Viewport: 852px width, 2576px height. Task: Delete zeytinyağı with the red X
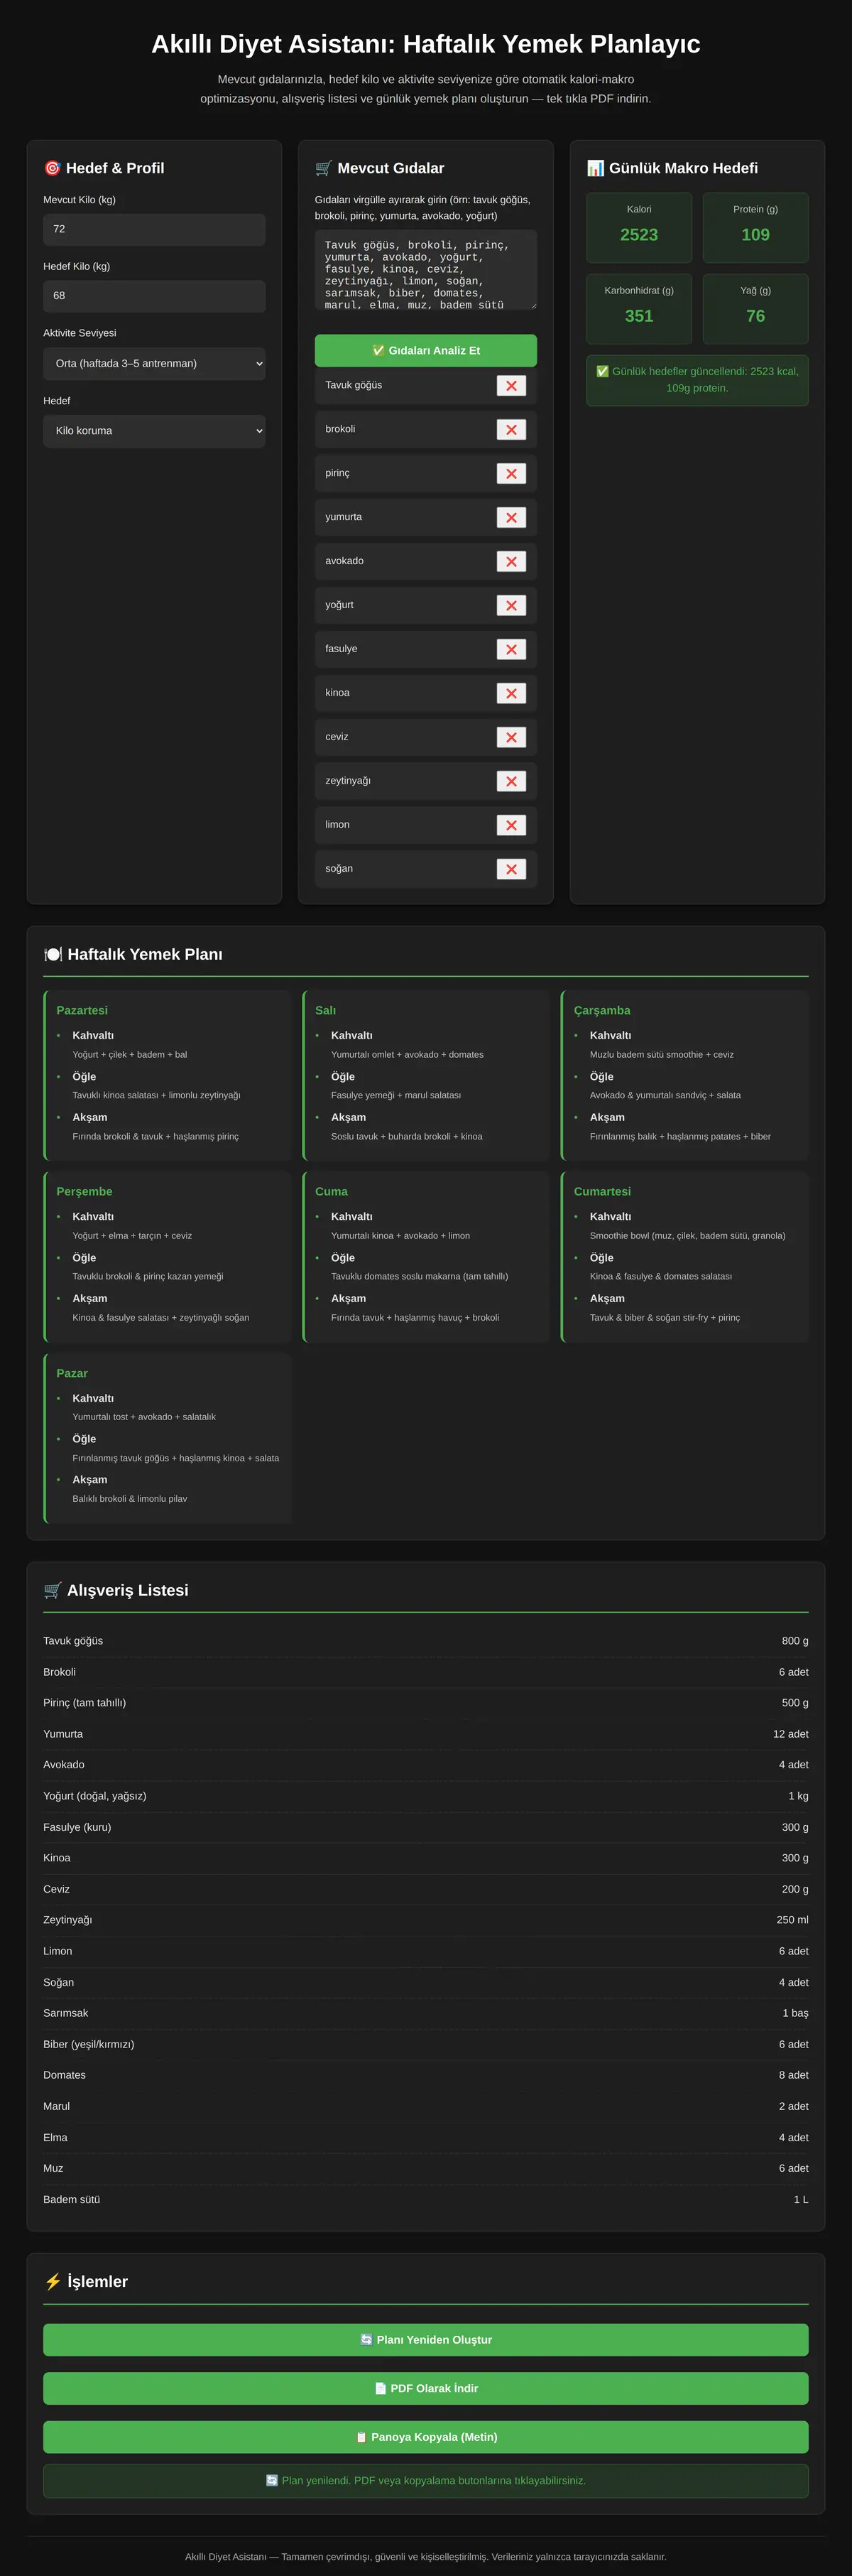click(510, 781)
